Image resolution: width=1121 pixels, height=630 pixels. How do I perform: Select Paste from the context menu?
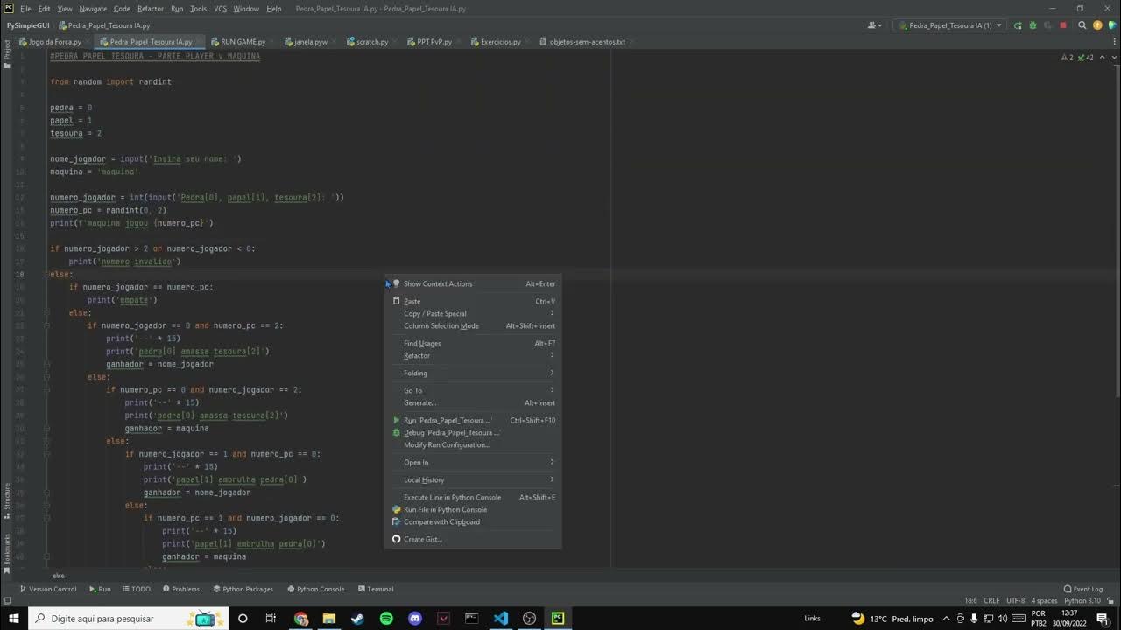(473, 302)
